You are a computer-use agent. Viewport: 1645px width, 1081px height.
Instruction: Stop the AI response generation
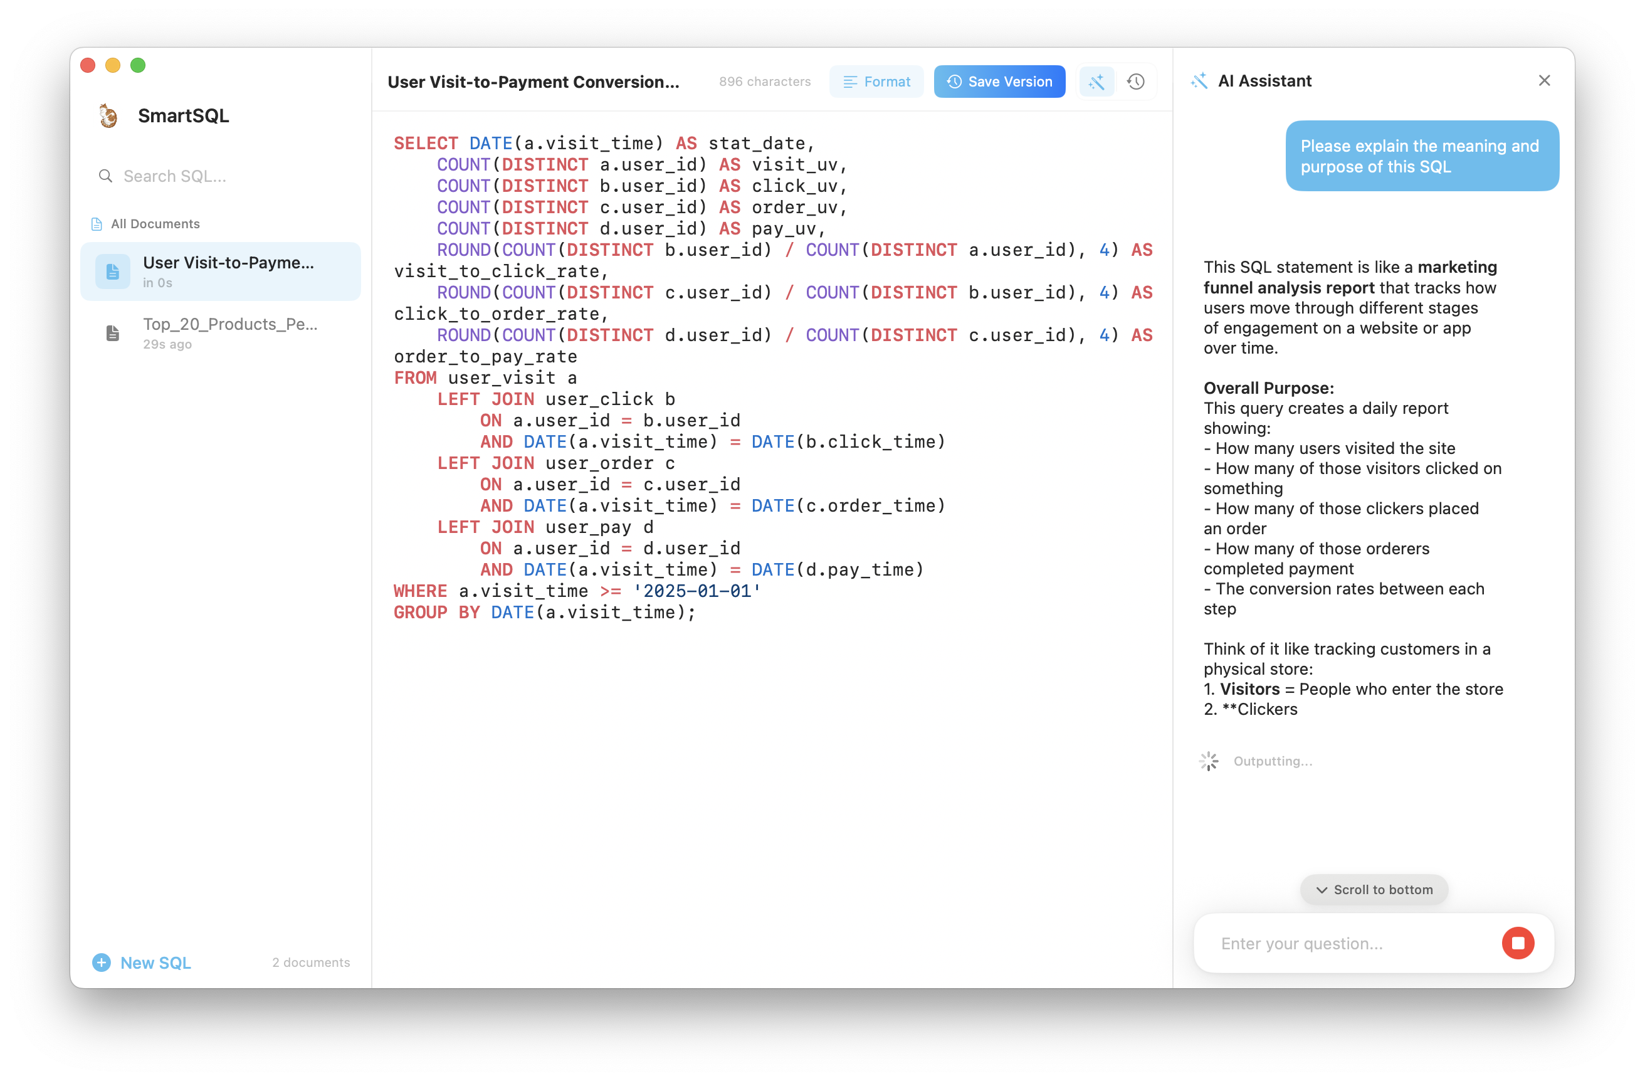(x=1518, y=943)
